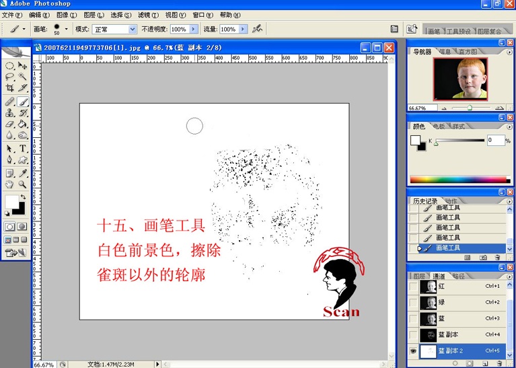Toggle visibility of 绿 channel
This screenshot has width=516, height=368.
[x=413, y=303]
